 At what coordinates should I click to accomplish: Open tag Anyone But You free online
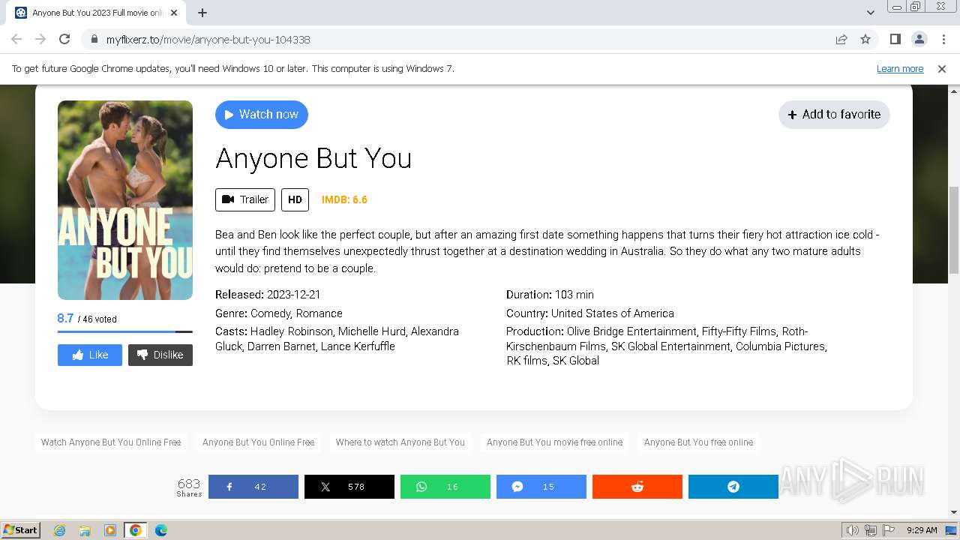click(698, 442)
